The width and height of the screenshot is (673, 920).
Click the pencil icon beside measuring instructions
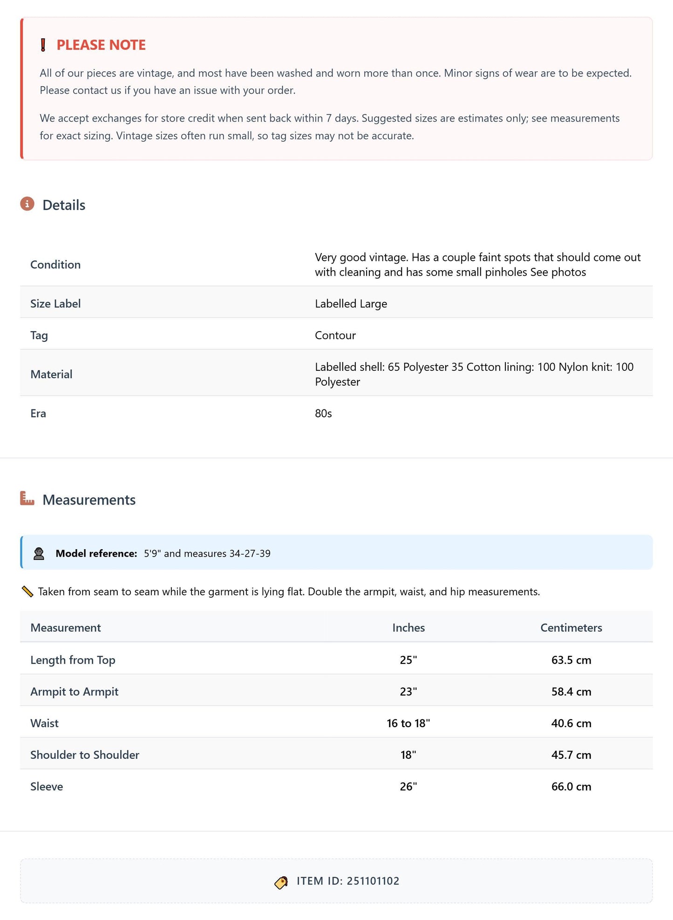coord(27,592)
